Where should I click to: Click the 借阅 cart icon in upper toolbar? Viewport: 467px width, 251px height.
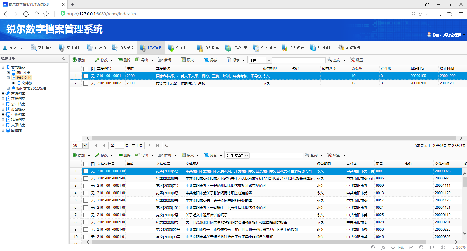tap(161, 60)
